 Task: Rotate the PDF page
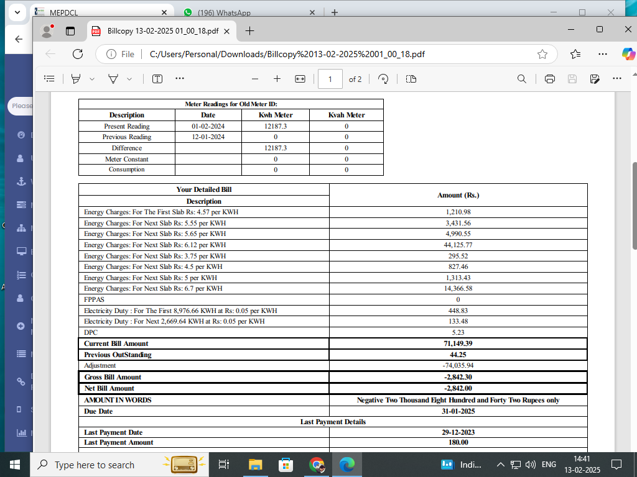click(384, 79)
